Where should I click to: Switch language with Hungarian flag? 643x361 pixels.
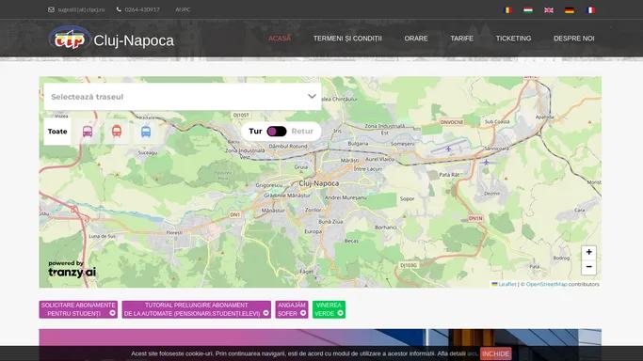(528, 9)
